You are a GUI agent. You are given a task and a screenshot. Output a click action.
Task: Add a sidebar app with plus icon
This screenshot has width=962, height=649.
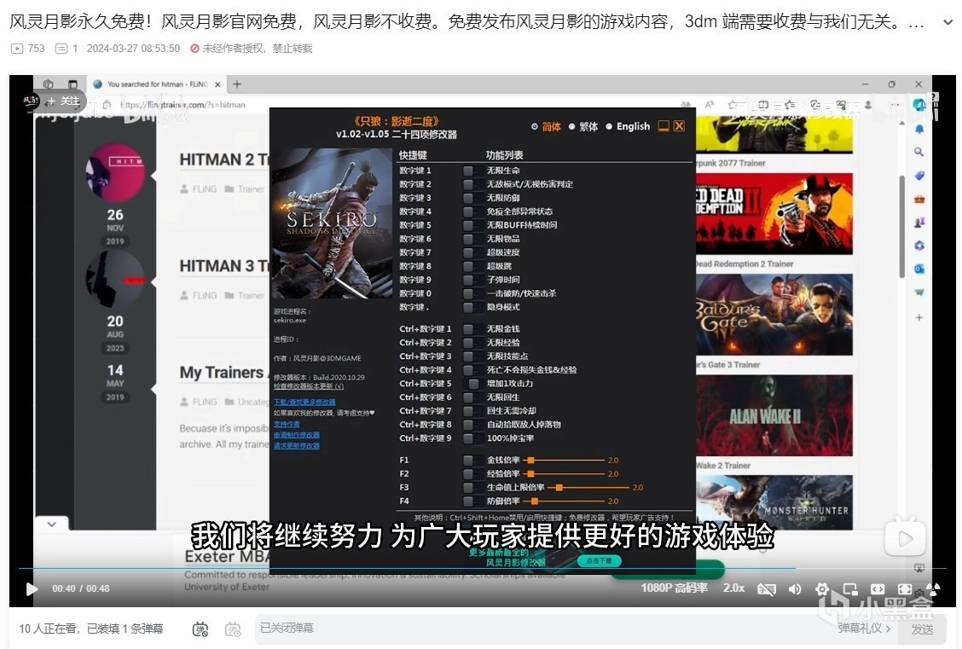[919, 317]
